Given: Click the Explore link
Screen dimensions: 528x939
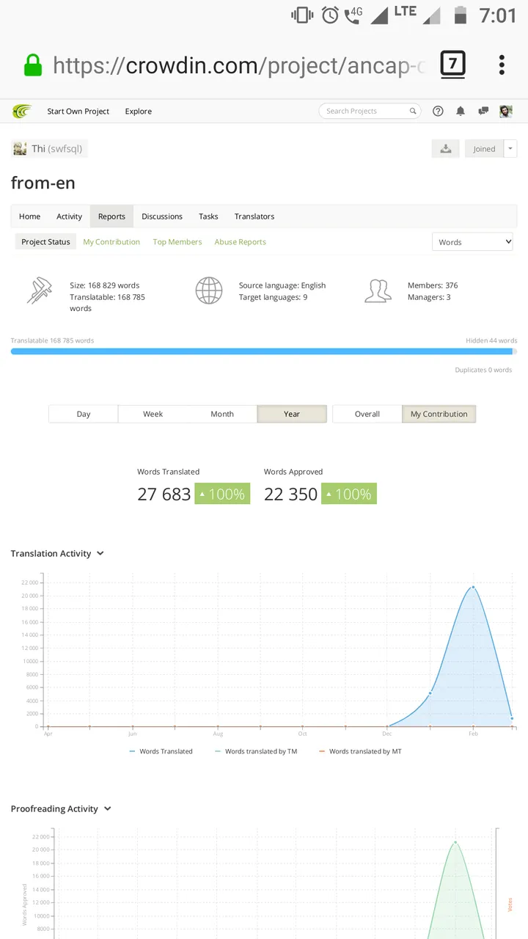Looking at the screenshot, I should coord(139,112).
